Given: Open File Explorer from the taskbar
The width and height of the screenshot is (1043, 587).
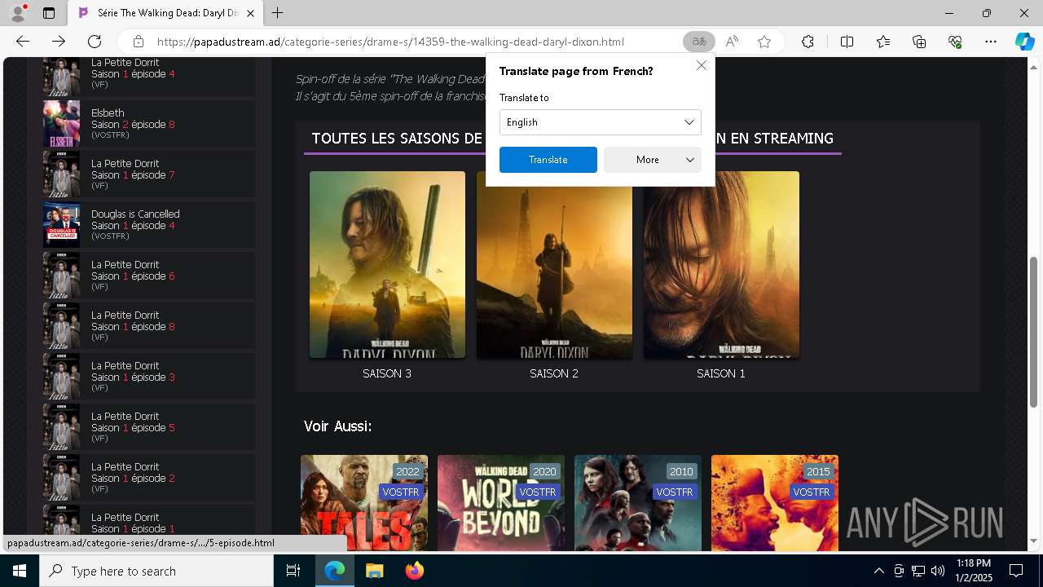Looking at the screenshot, I should pyautogui.click(x=374, y=571).
